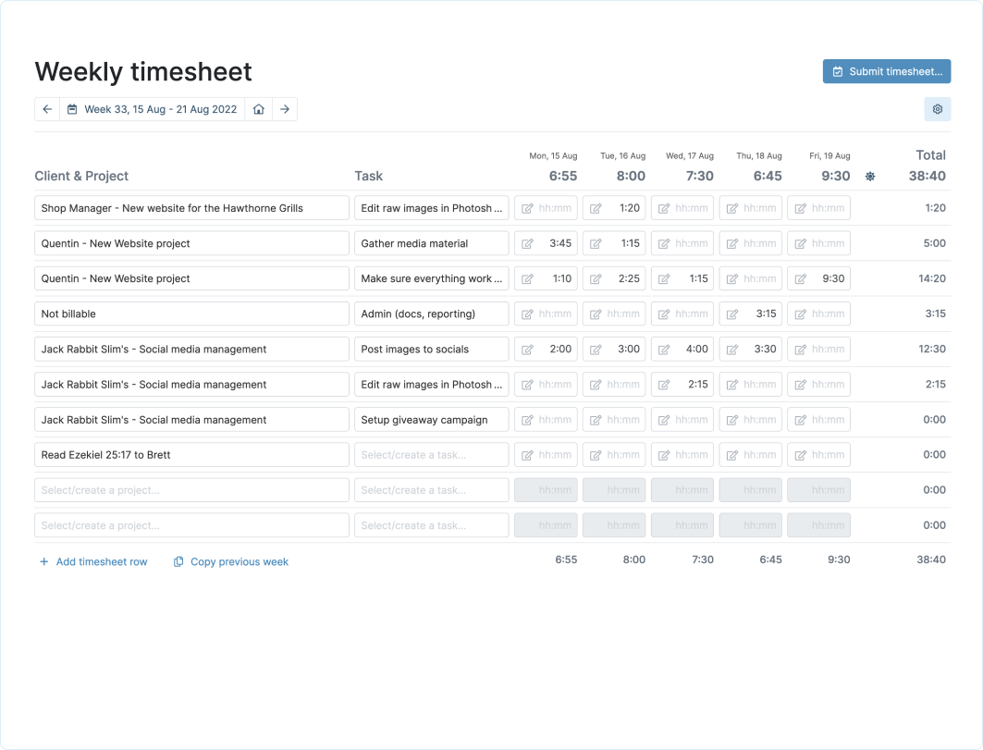983x750 pixels.
Task: Click the column options icon beside Total
Action: click(x=870, y=176)
